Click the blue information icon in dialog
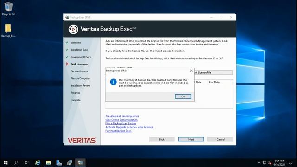This screenshot has height=167, width=297. pyautogui.click(x=113, y=82)
